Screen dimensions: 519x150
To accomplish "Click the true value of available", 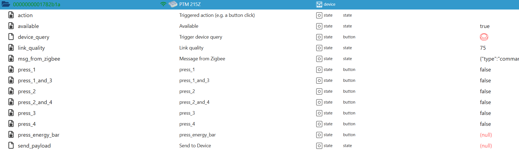I will [485, 26].
